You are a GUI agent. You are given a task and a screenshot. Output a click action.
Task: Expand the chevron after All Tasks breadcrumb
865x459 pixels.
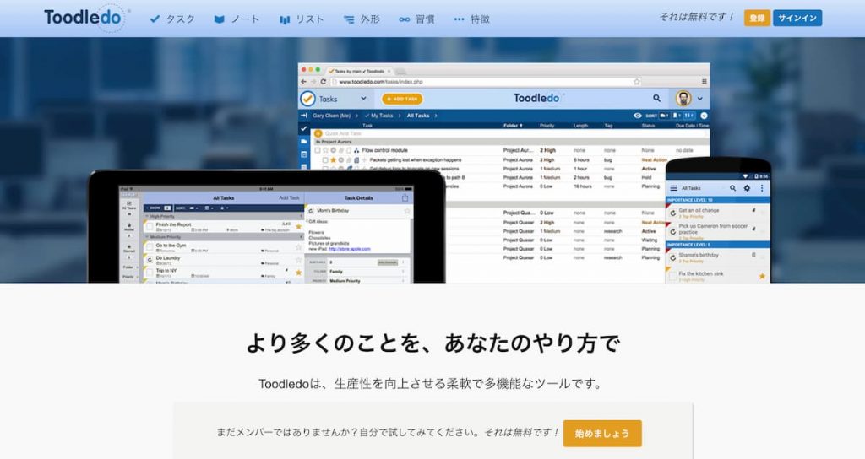(436, 116)
